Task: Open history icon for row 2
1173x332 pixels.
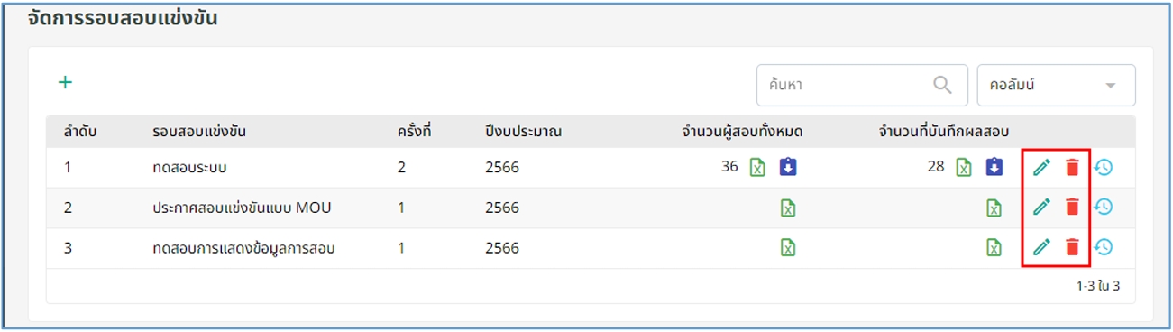Action: pos(1103,207)
